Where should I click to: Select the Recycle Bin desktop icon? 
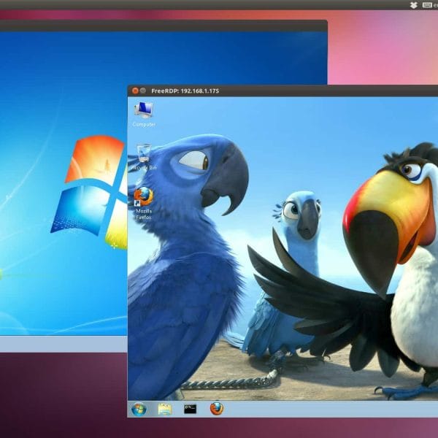[144, 153]
